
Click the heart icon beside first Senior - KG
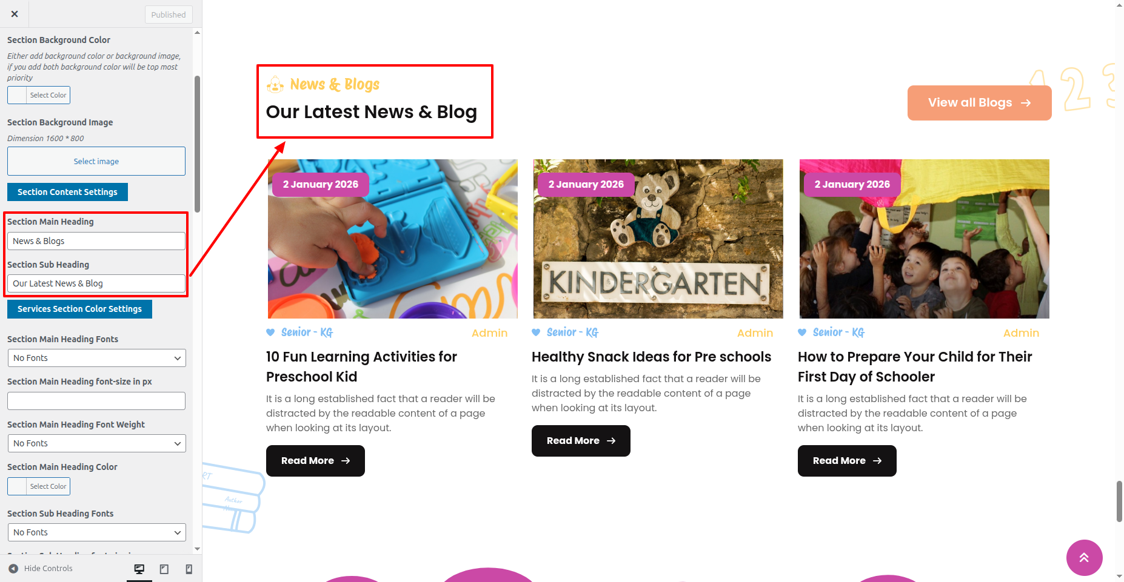(x=270, y=332)
